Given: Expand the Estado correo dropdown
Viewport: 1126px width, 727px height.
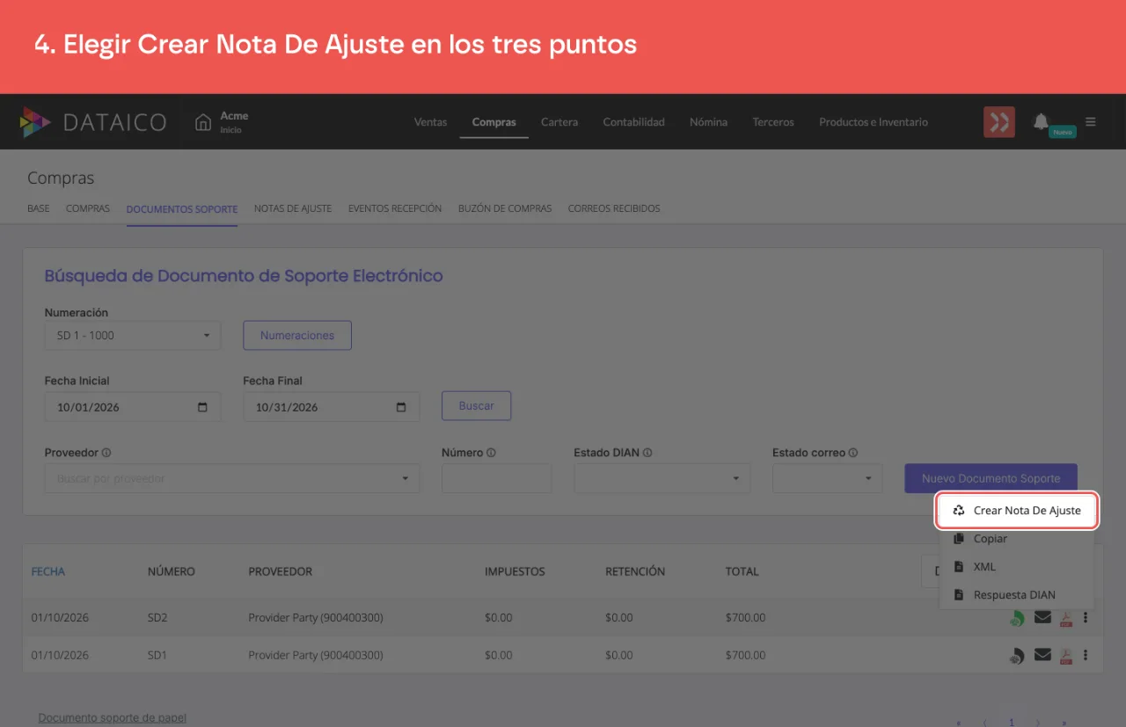Looking at the screenshot, I should 827,478.
